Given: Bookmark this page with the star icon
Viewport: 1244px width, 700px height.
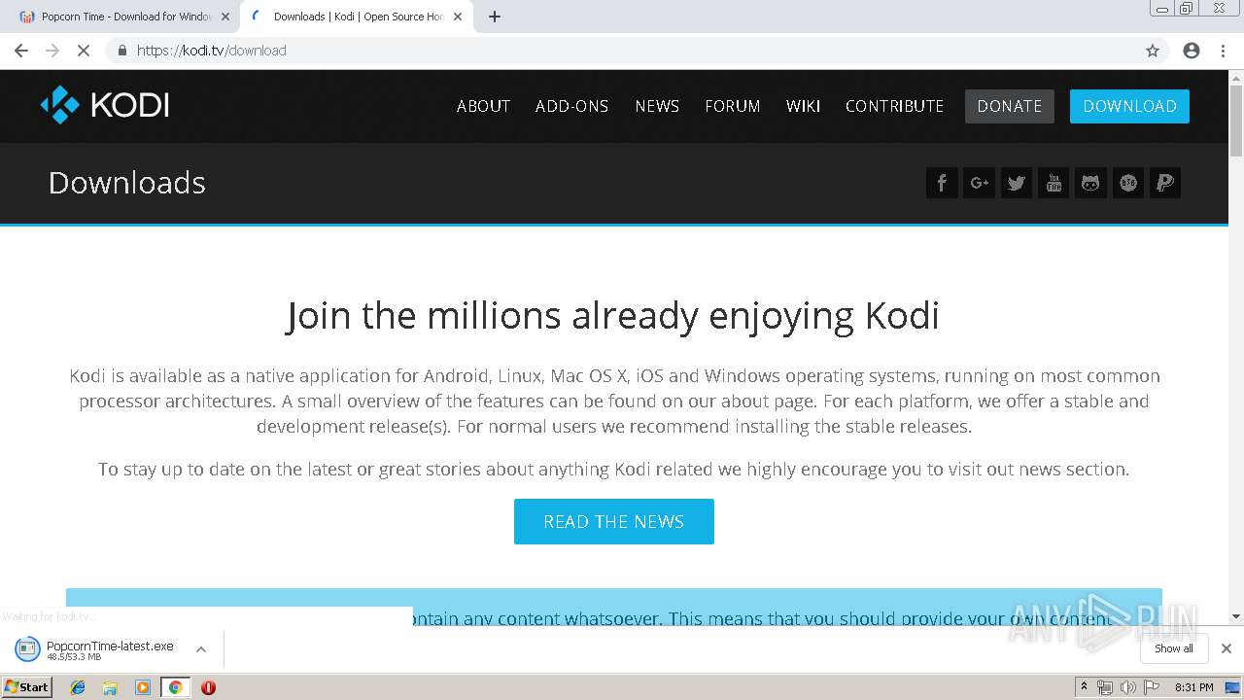Looking at the screenshot, I should pos(1153,51).
